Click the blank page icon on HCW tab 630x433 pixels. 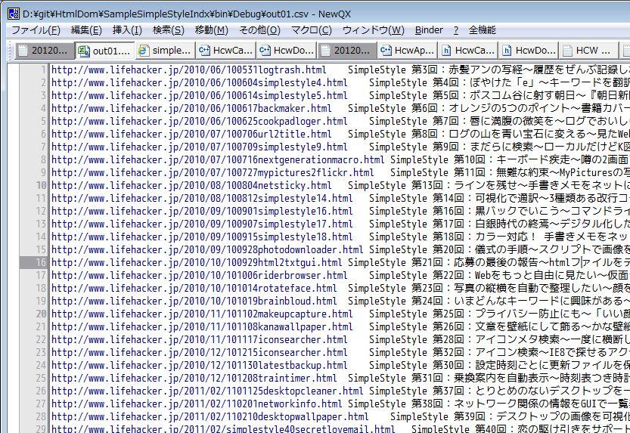(x=568, y=51)
